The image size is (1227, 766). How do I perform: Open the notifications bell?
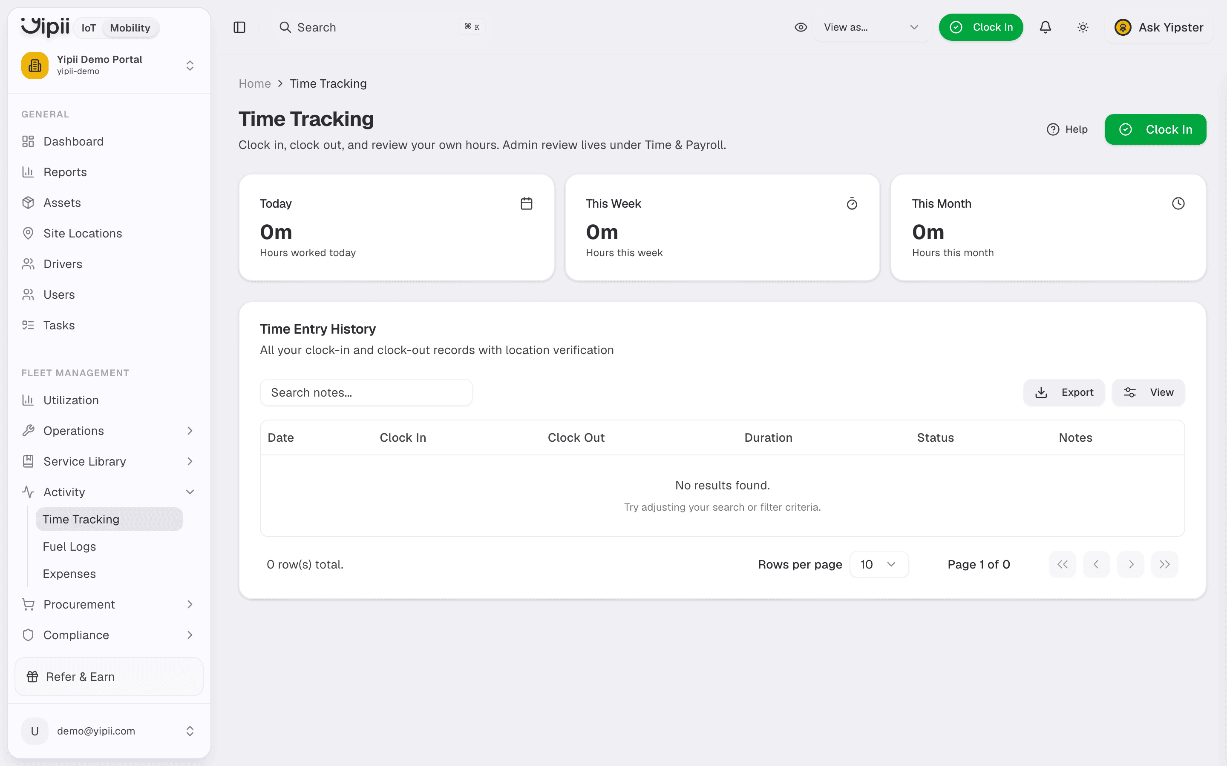(1046, 27)
